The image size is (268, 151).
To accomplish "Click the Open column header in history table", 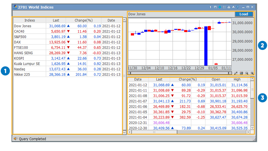I will (x=216, y=80).
